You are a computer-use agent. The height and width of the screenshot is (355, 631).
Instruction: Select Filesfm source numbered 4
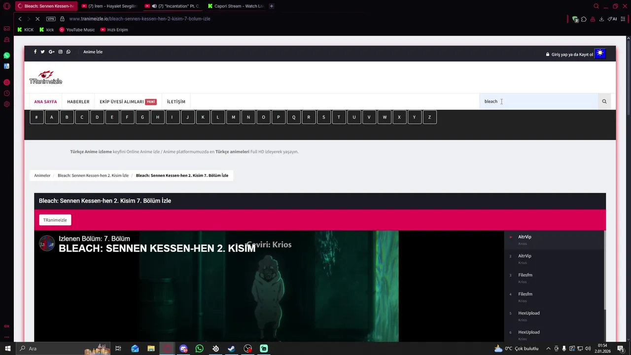point(555,297)
